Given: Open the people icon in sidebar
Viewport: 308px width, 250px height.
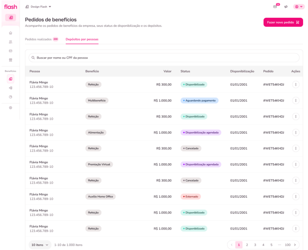Looking at the screenshot, I should click(x=11, y=42).
